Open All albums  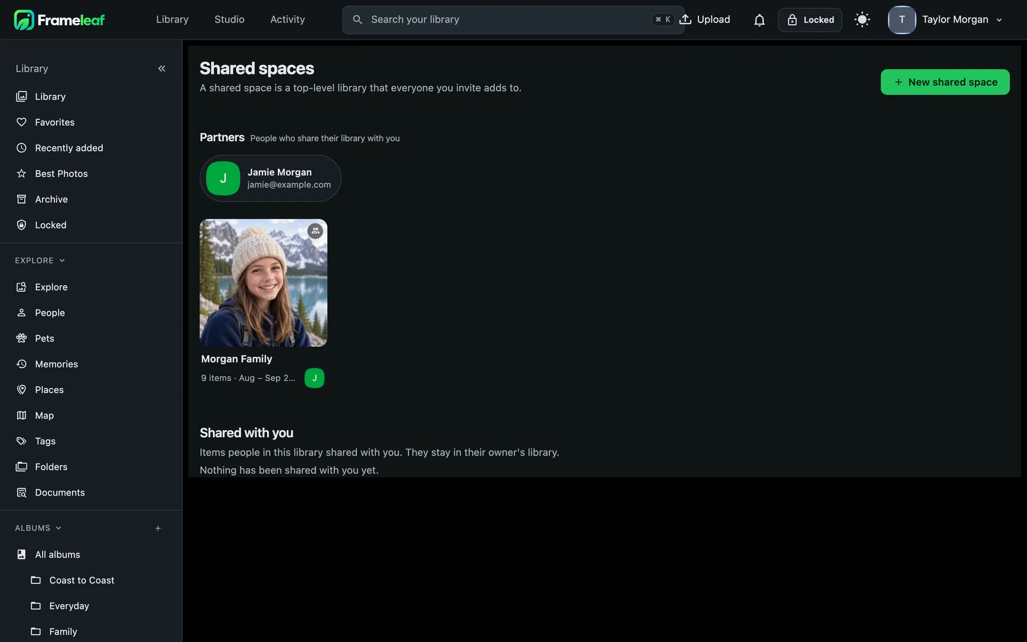click(x=91, y=555)
